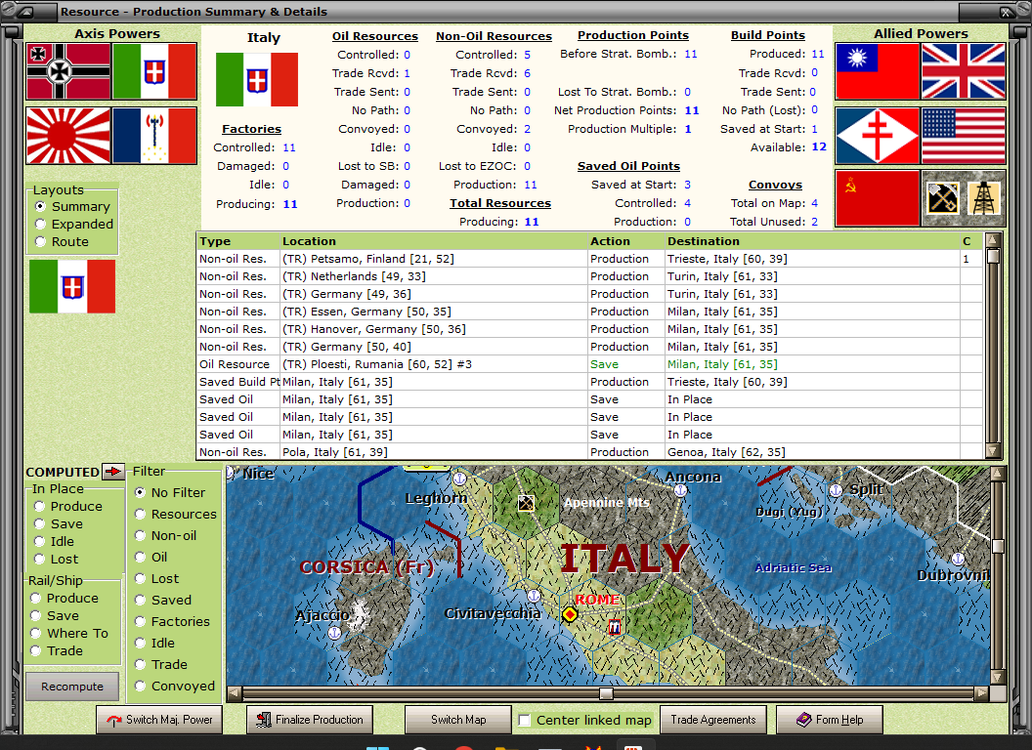
Task: Click the map horizontal scrollbar thumb
Action: click(606, 692)
